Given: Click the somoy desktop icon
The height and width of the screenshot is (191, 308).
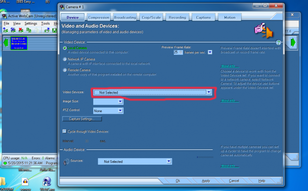Looking at the screenshot, I should pyautogui.click(x=25, y=182).
